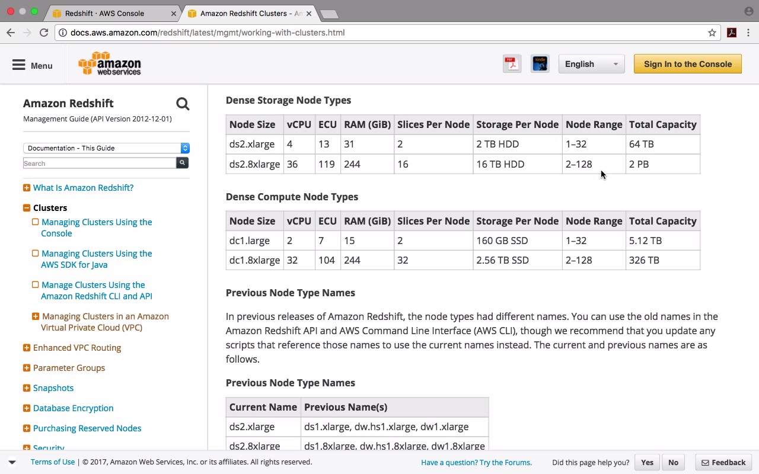View site information icon in address bar
759x474 pixels.
tap(63, 33)
